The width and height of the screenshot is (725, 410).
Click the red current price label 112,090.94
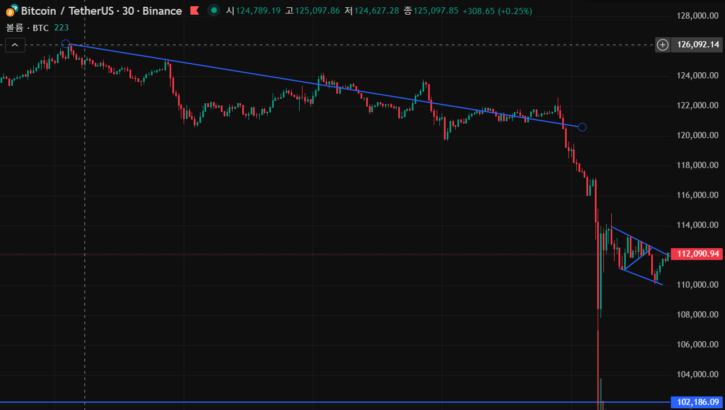coord(698,254)
